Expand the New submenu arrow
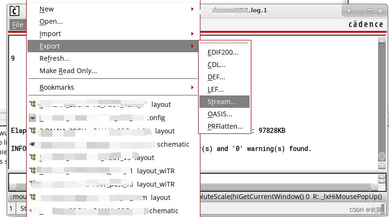Screen dimensions: 389x217 [192, 9]
